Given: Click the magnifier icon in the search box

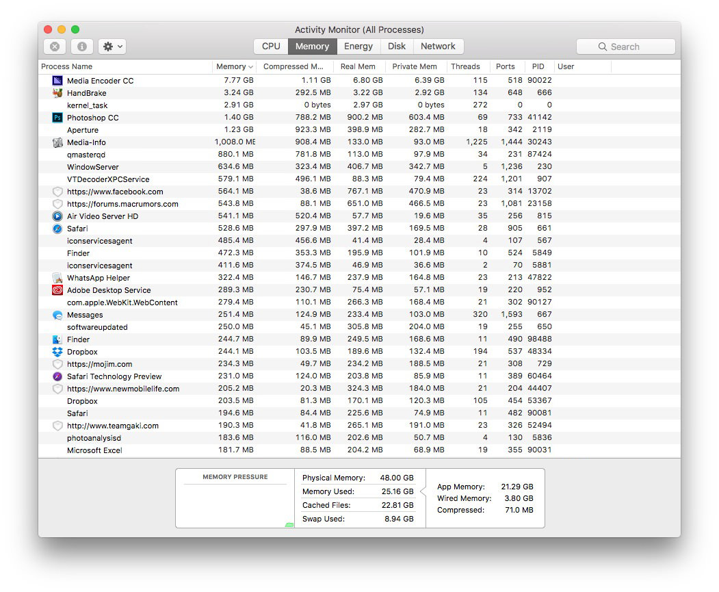Looking at the screenshot, I should coord(602,47).
